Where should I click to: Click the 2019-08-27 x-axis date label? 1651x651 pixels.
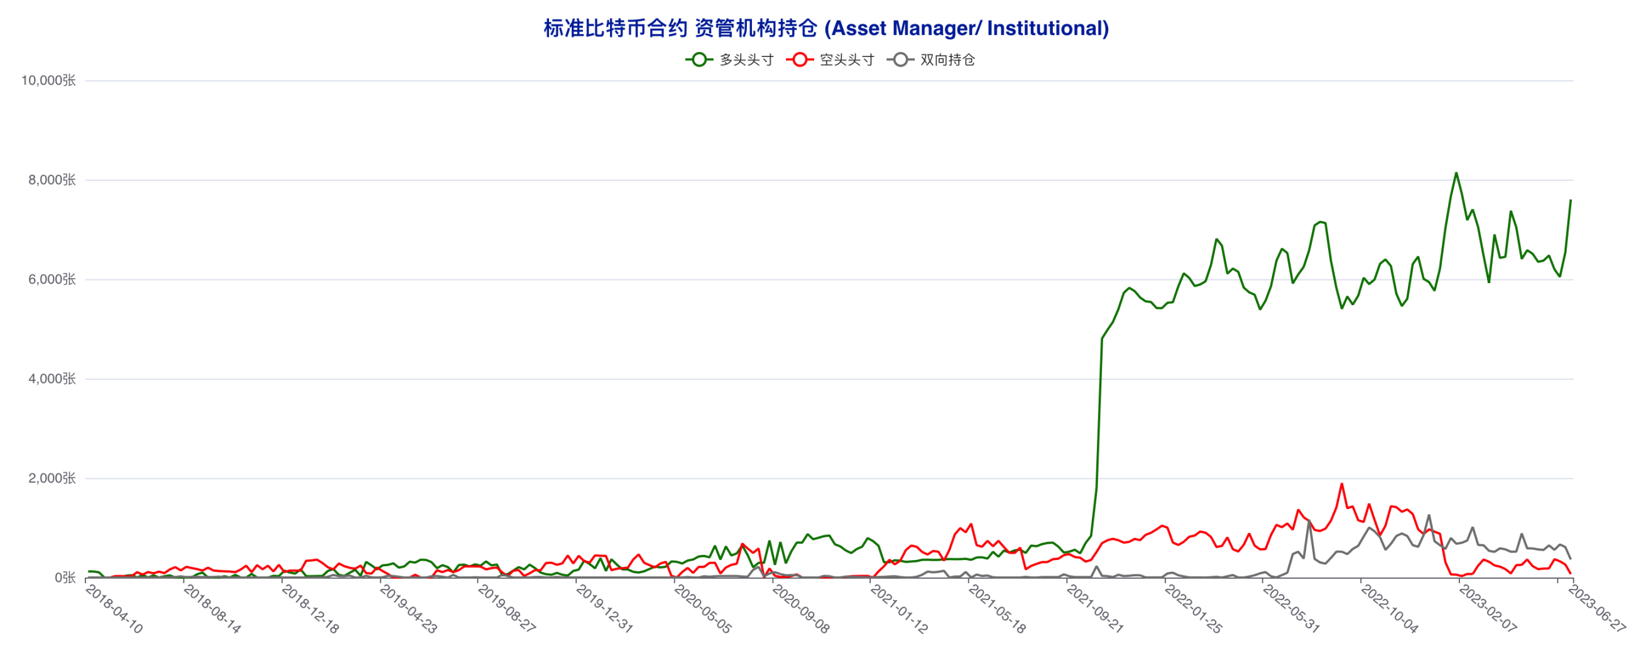pos(506,610)
